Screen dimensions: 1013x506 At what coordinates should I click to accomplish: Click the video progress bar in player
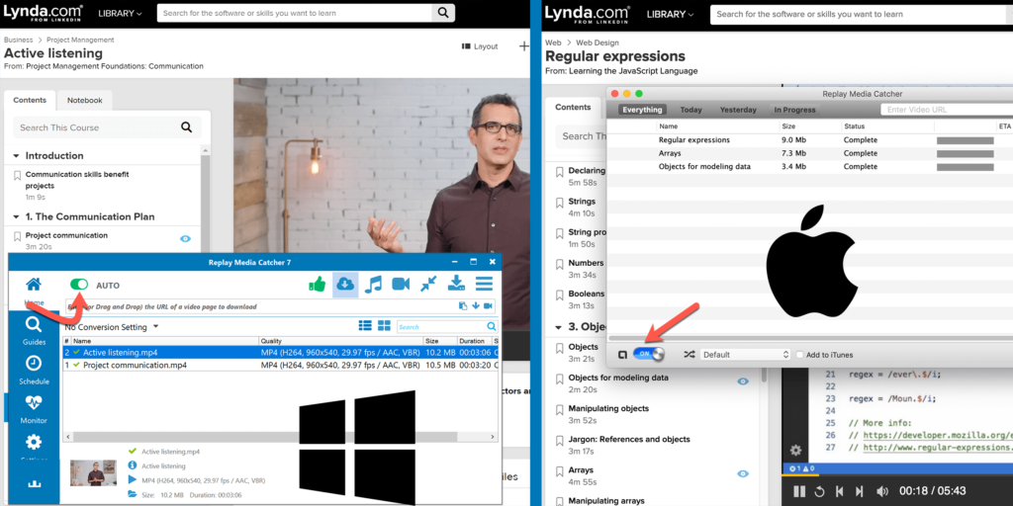coord(897,474)
